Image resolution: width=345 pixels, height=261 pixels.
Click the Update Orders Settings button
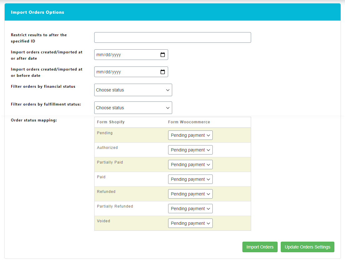[x=307, y=247]
